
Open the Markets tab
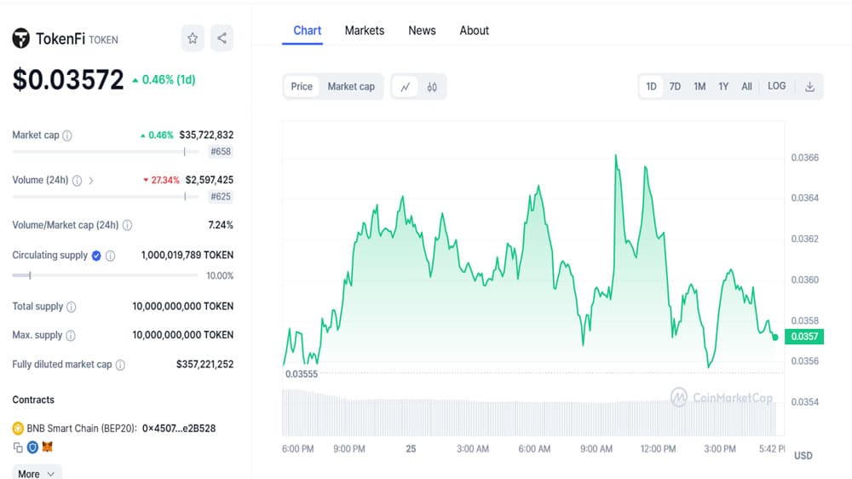coord(365,31)
